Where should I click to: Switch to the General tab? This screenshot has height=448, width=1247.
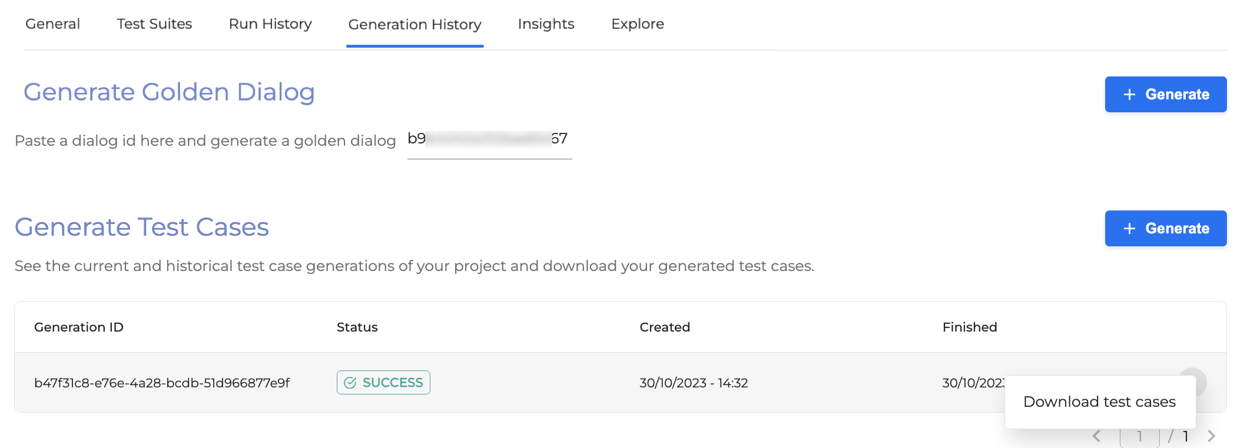(52, 24)
